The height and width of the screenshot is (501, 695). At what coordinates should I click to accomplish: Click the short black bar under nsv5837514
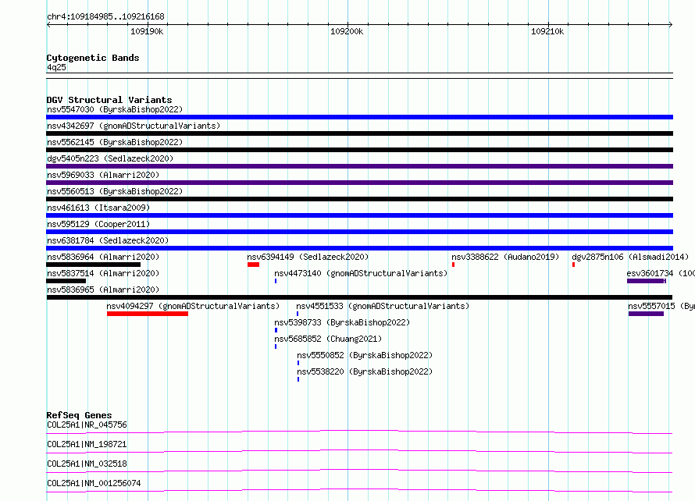click(x=66, y=281)
